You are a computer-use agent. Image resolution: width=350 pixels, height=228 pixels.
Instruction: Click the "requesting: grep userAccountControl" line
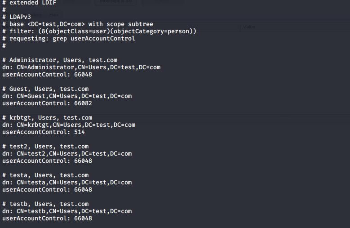pyautogui.click(x=69, y=38)
